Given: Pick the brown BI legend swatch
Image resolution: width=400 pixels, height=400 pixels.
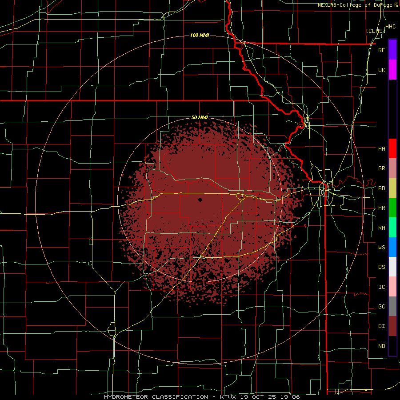Looking at the screenshot, I should pos(392,326).
